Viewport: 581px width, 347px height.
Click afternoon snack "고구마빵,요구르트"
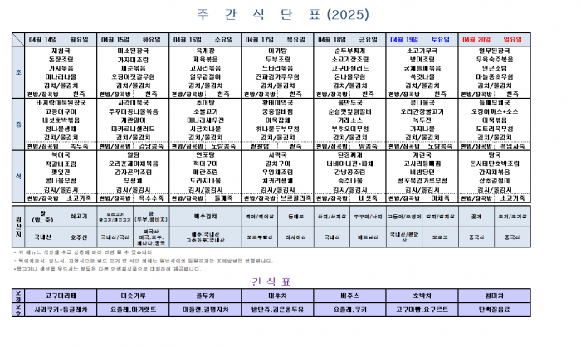(422, 310)
